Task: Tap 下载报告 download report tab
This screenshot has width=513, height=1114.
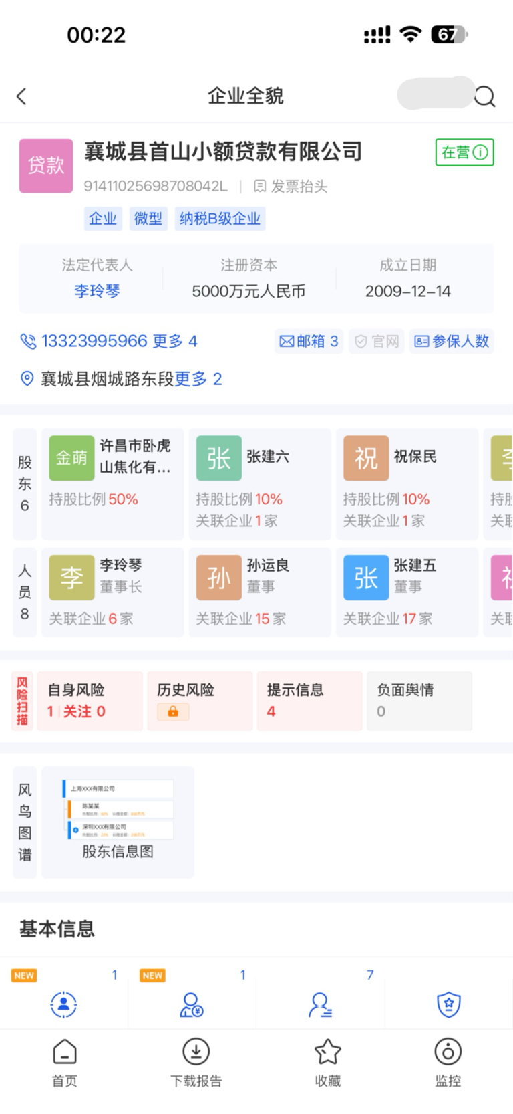Action: tap(196, 1063)
